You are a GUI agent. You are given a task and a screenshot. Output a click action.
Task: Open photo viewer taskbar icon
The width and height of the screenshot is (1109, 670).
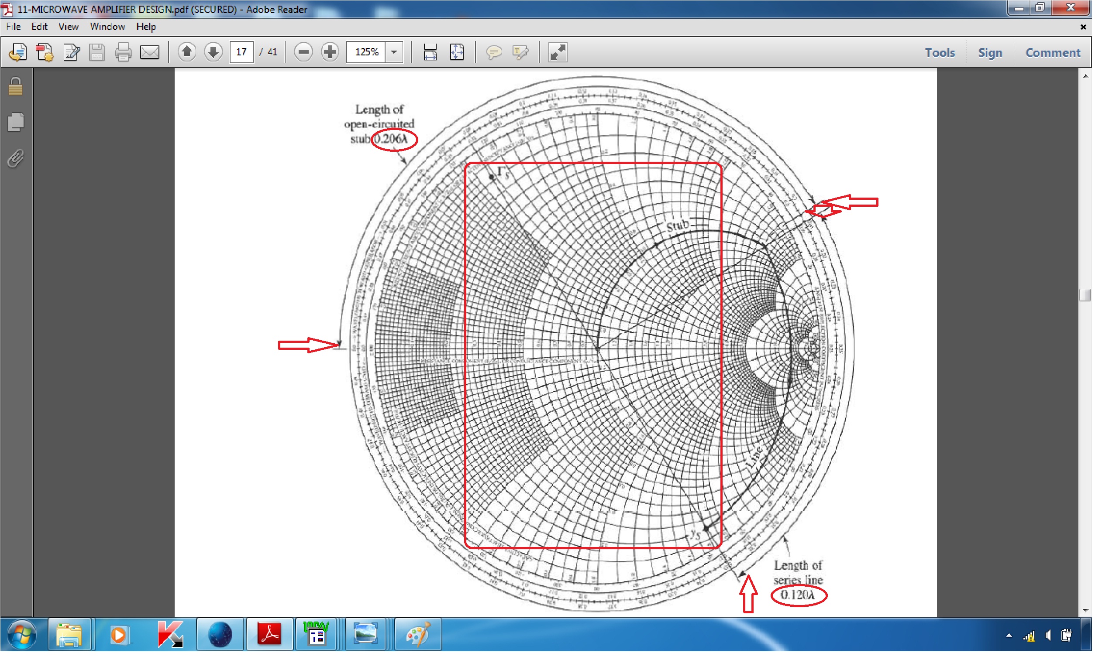(x=365, y=635)
